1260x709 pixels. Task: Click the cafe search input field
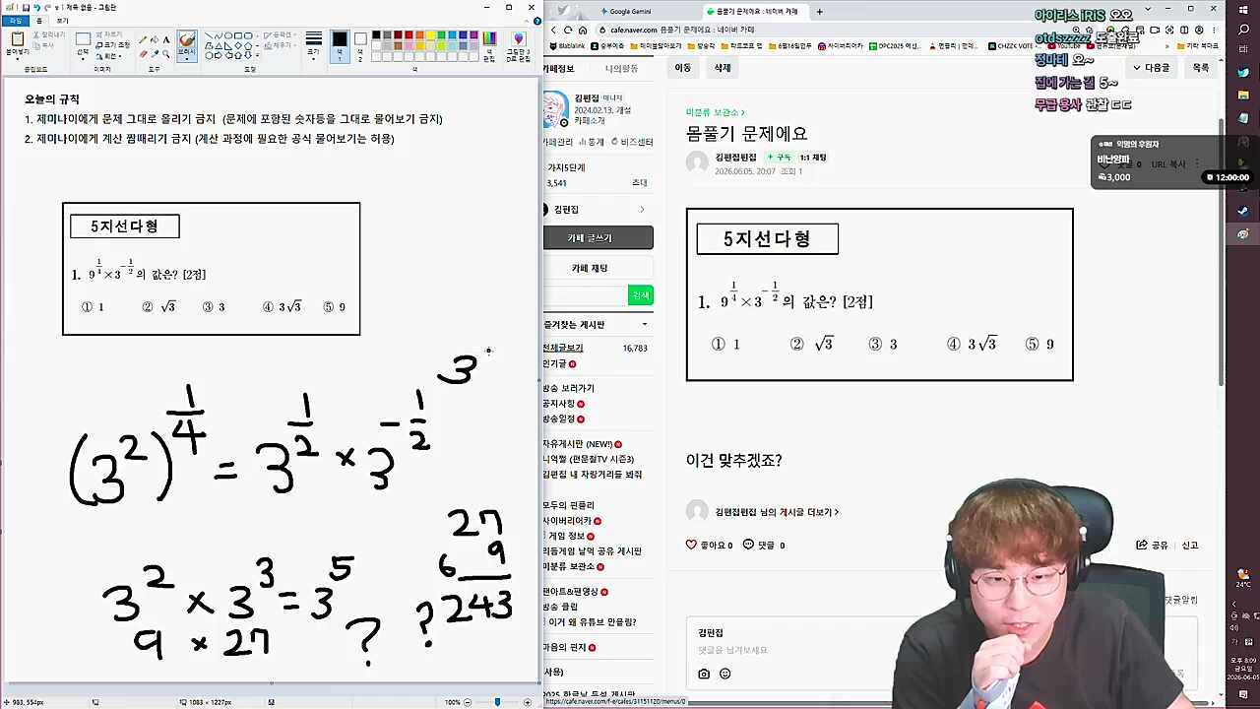click(x=586, y=295)
